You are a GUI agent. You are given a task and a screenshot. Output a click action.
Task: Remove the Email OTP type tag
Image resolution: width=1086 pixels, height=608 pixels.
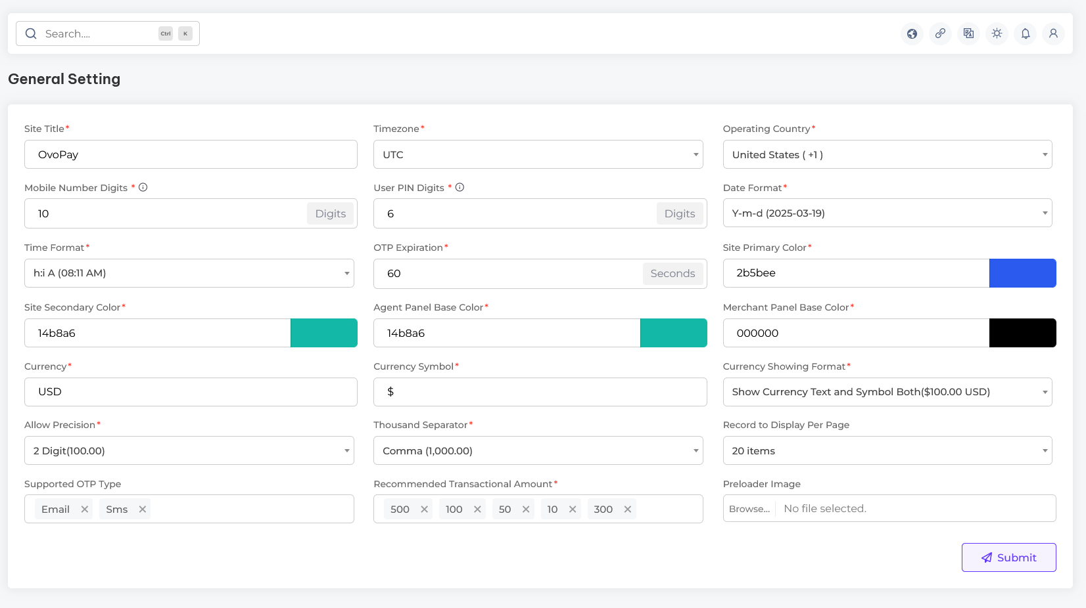85,510
